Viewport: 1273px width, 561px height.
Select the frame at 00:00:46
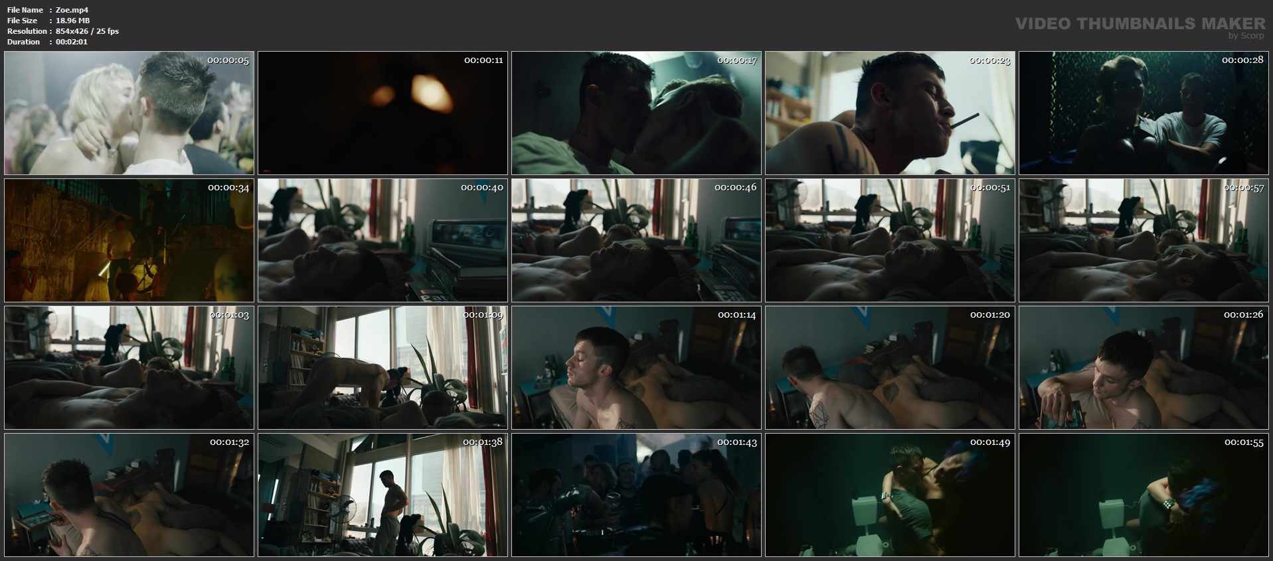point(636,240)
